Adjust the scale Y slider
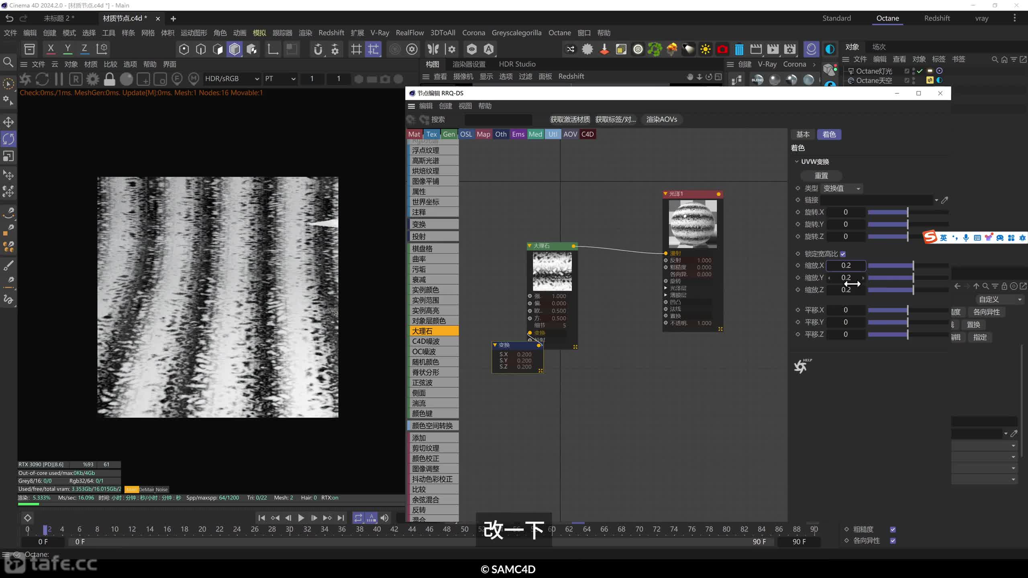The image size is (1028, 578). click(908, 278)
